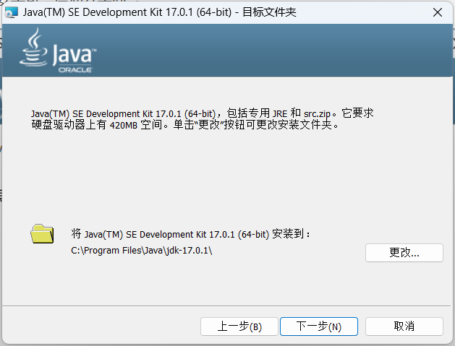Click the 安装到 label text
This screenshot has height=346, width=455.
click(191, 233)
